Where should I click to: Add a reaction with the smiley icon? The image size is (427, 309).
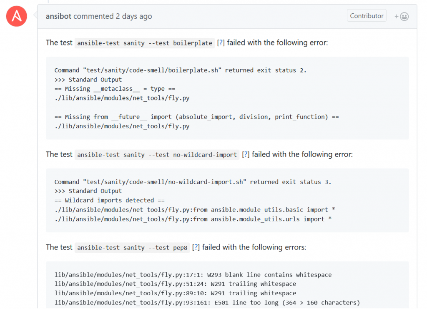pos(402,17)
